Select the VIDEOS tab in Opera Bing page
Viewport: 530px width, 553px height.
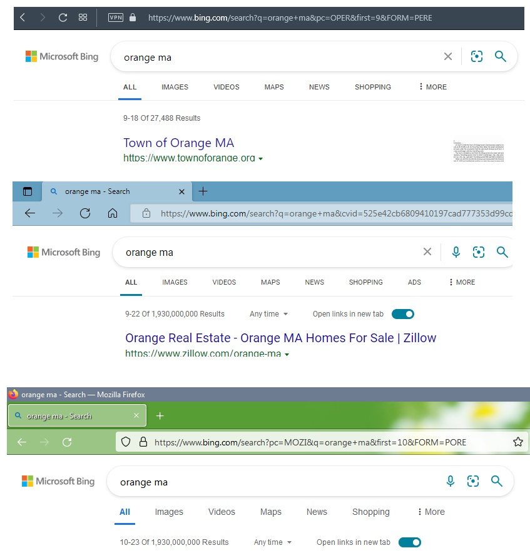(226, 87)
